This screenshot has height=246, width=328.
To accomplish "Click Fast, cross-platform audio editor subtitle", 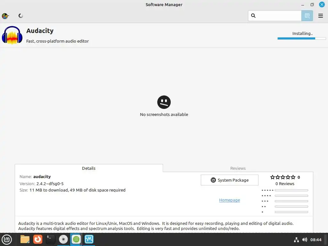I will tap(58, 41).
